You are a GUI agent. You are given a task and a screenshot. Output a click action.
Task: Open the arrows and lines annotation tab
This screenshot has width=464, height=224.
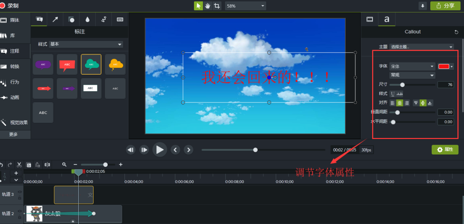(55, 20)
